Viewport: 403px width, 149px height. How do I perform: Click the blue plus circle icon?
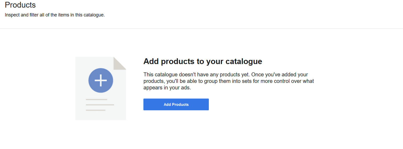click(101, 81)
